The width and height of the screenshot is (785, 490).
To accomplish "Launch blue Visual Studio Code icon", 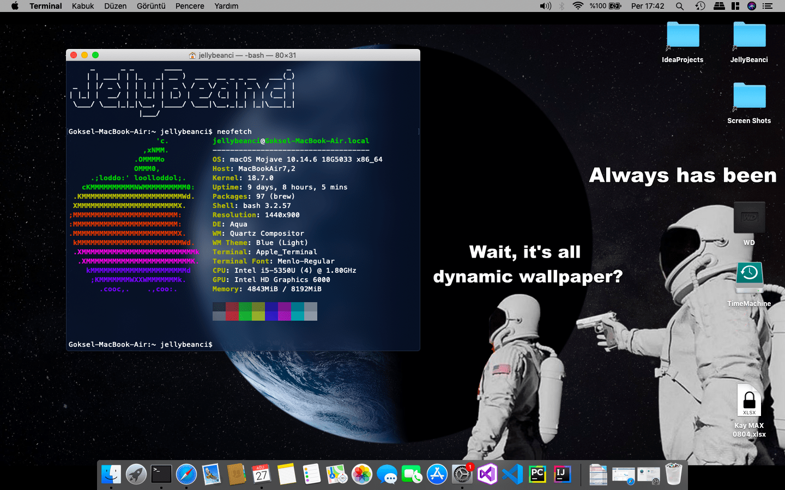I will coord(512,474).
